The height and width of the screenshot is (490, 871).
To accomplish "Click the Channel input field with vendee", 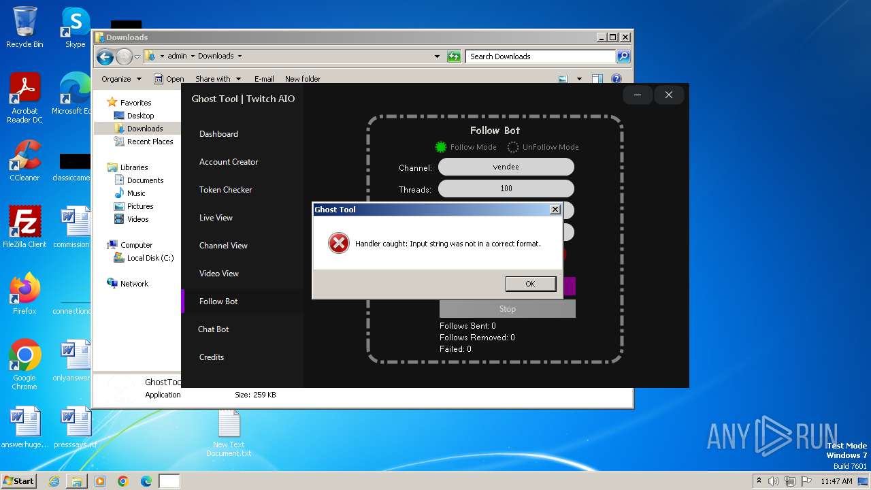I will [x=506, y=167].
